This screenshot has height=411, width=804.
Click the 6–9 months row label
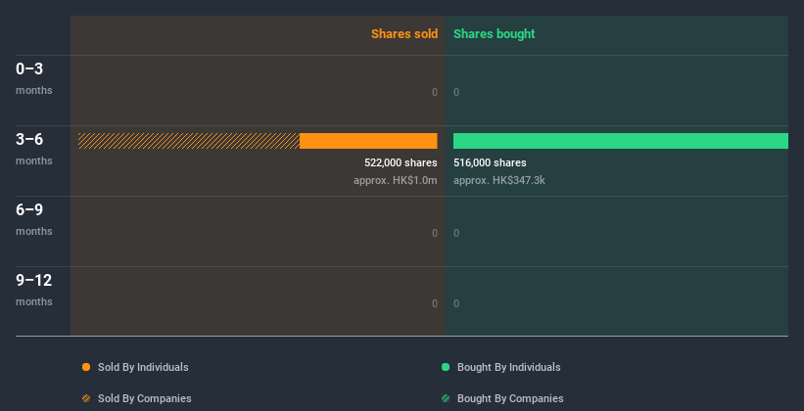(34, 219)
